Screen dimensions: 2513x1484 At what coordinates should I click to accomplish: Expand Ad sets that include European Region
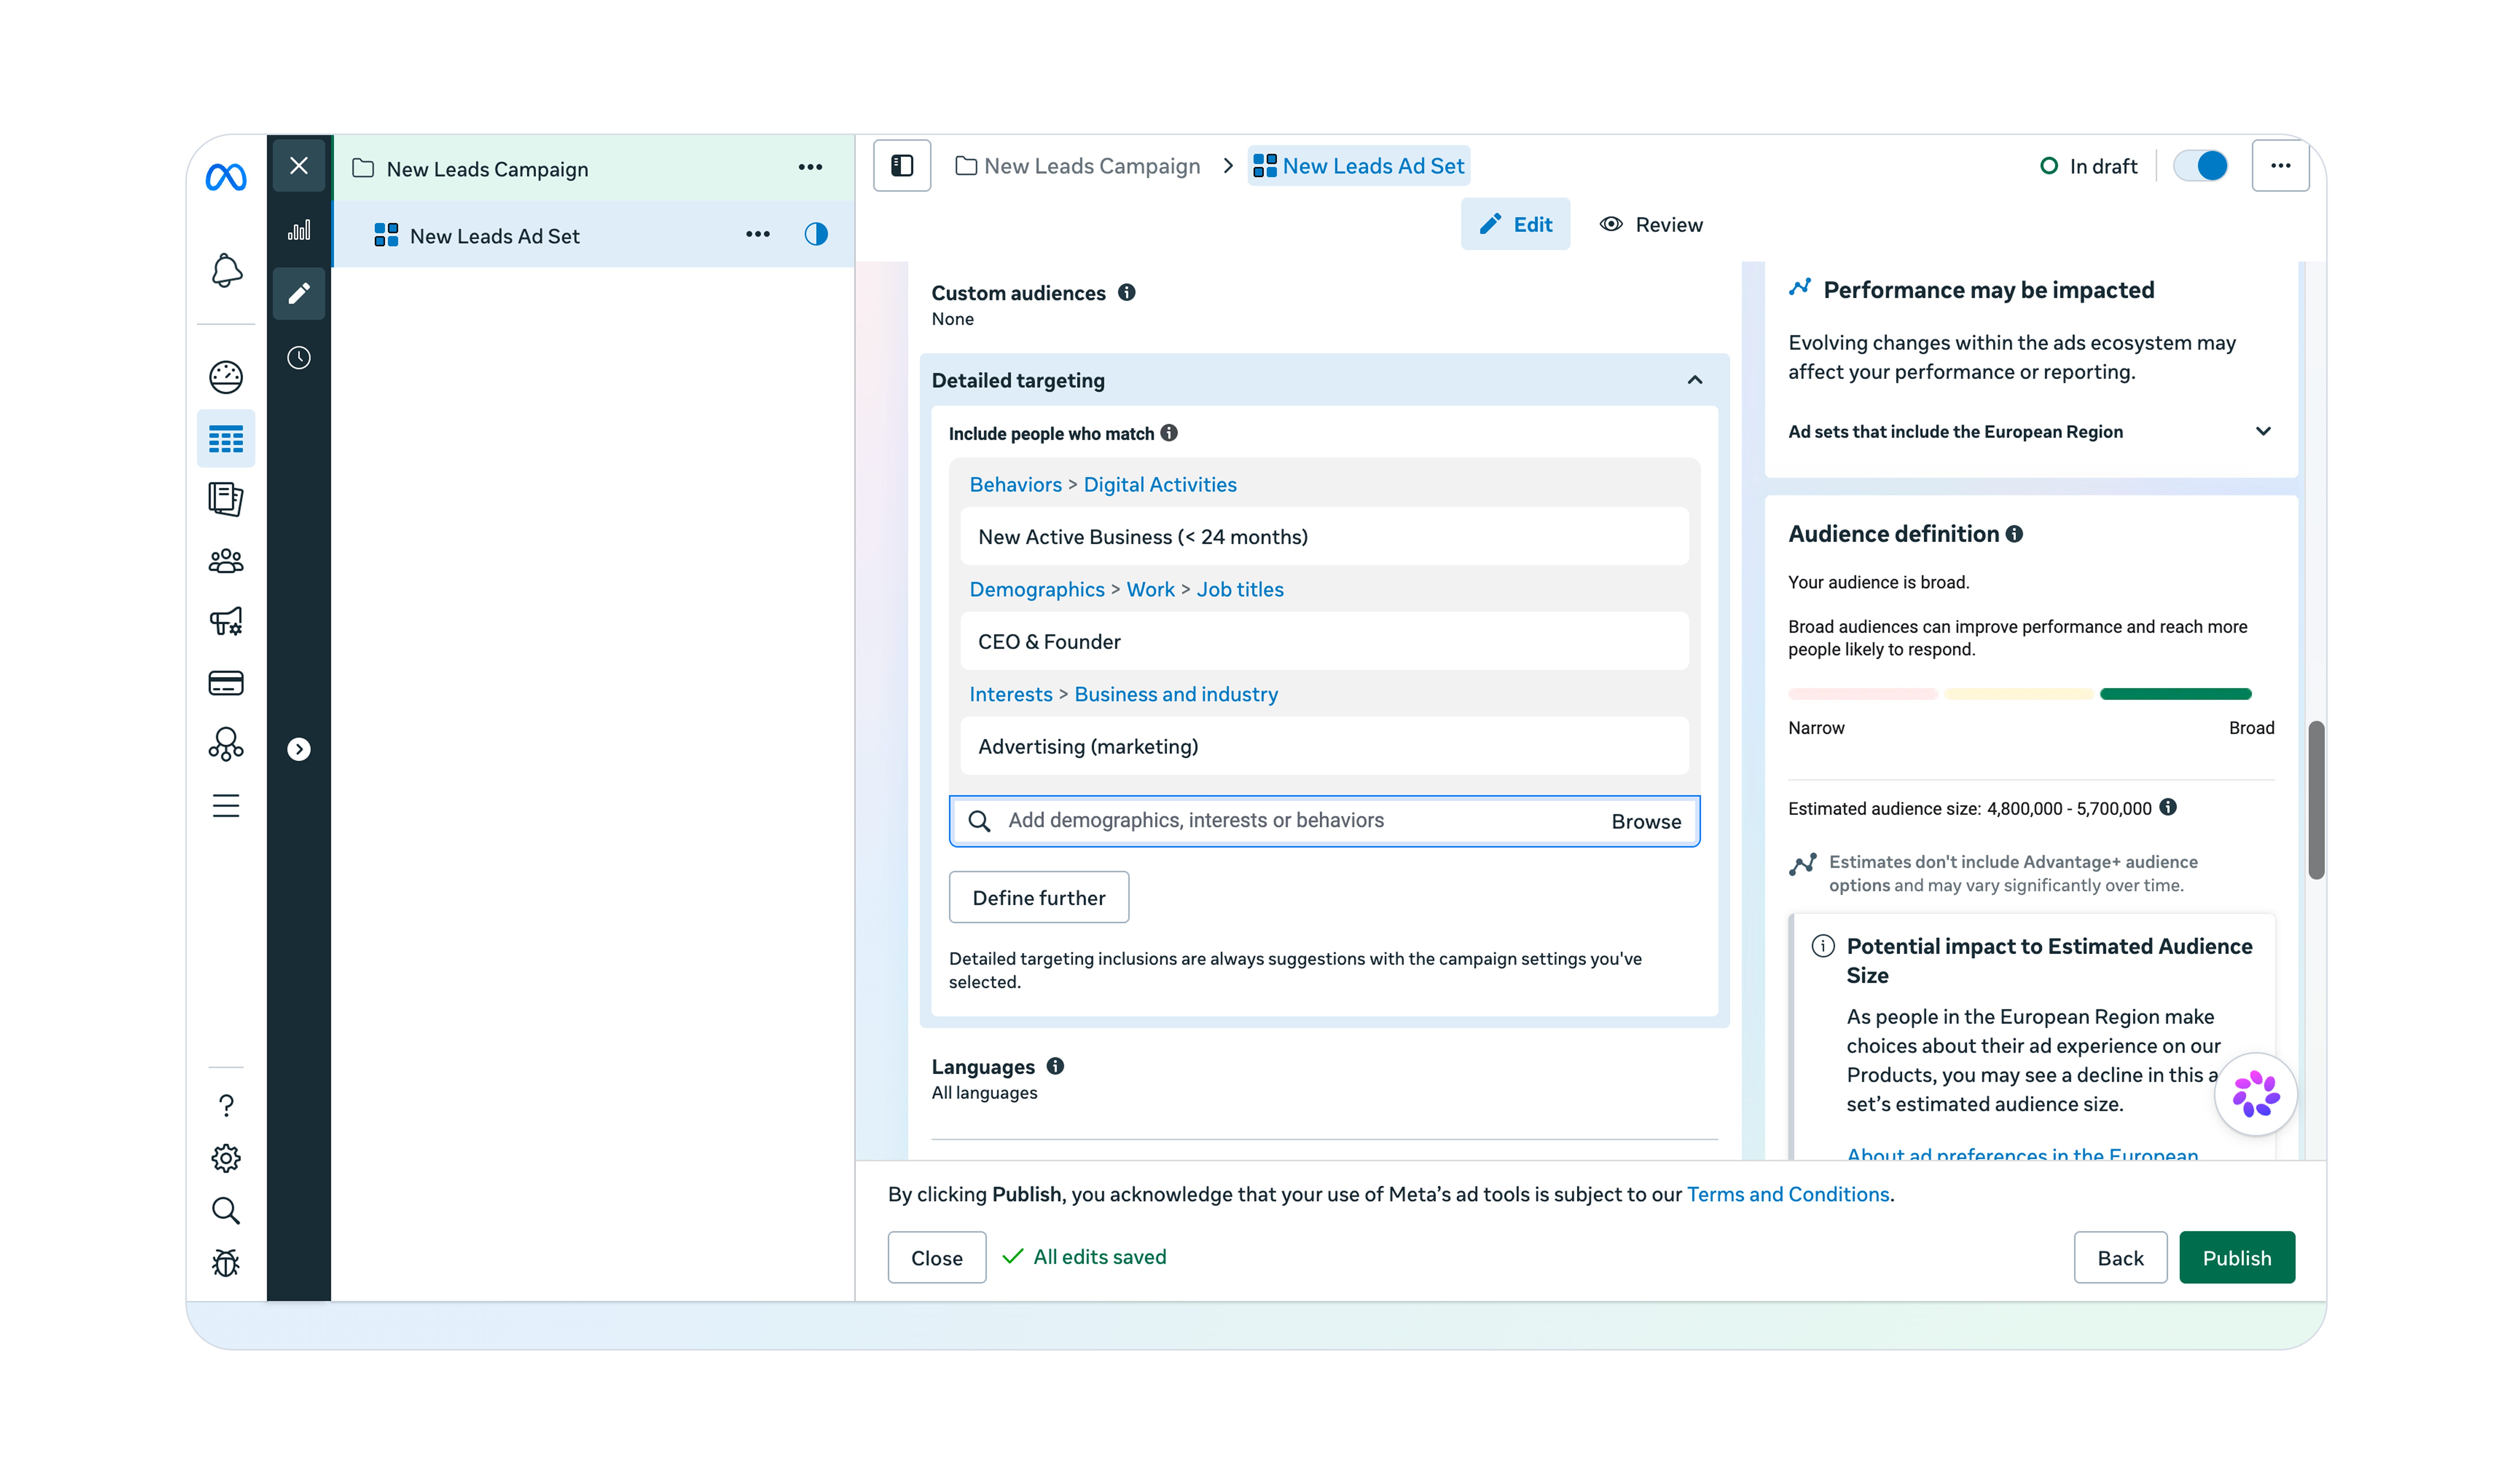click(x=2263, y=431)
